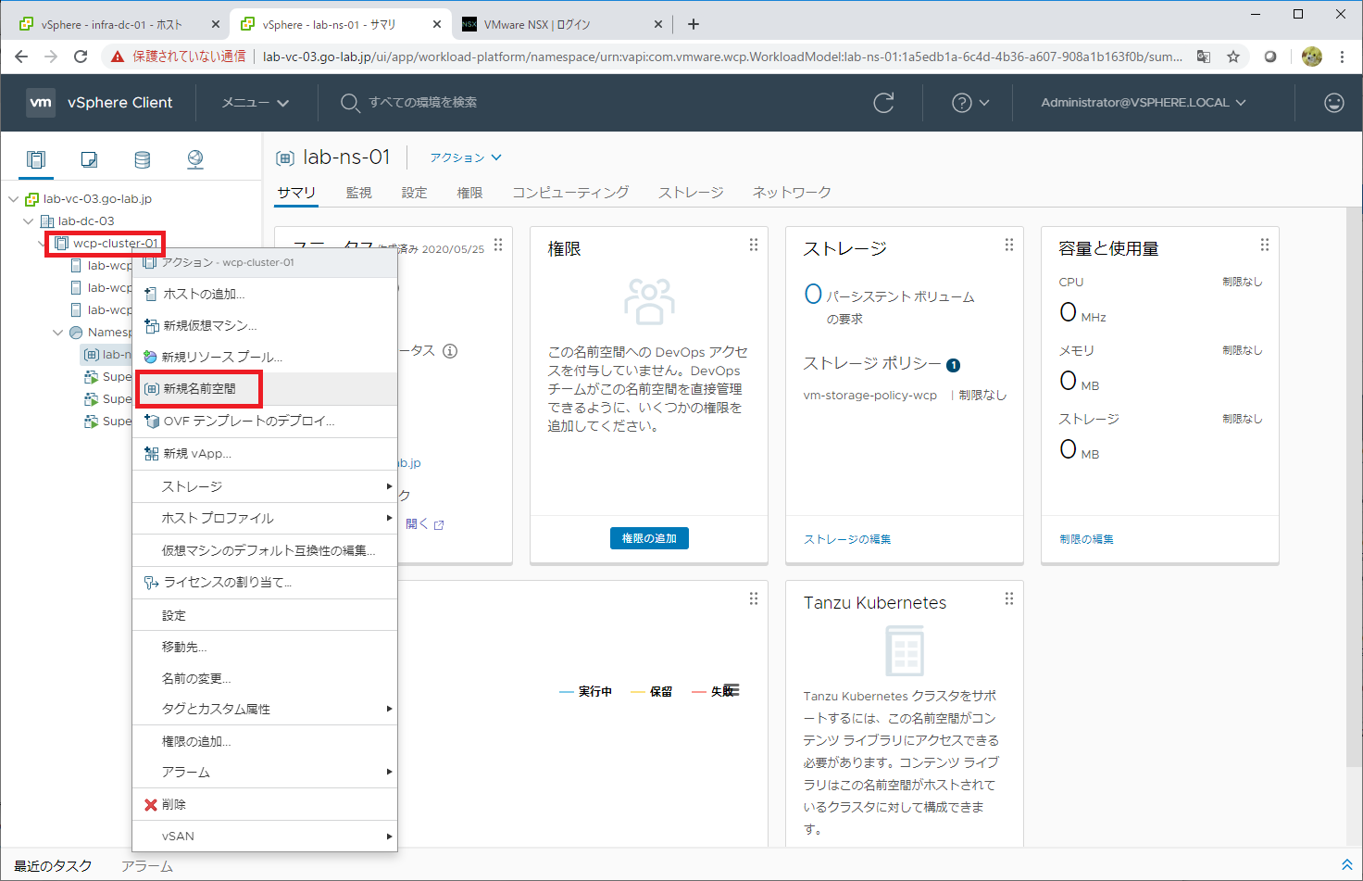Focus the すべての環境を検索 search field
This screenshot has height=881, width=1363.
click(x=422, y=103)
